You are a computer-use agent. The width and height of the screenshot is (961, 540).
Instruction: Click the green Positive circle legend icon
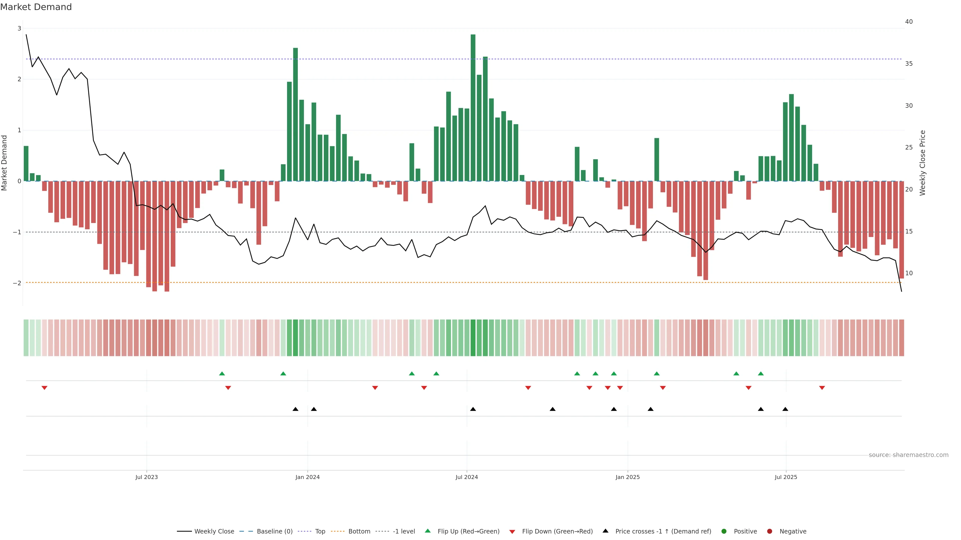click(x=724, y=531)
